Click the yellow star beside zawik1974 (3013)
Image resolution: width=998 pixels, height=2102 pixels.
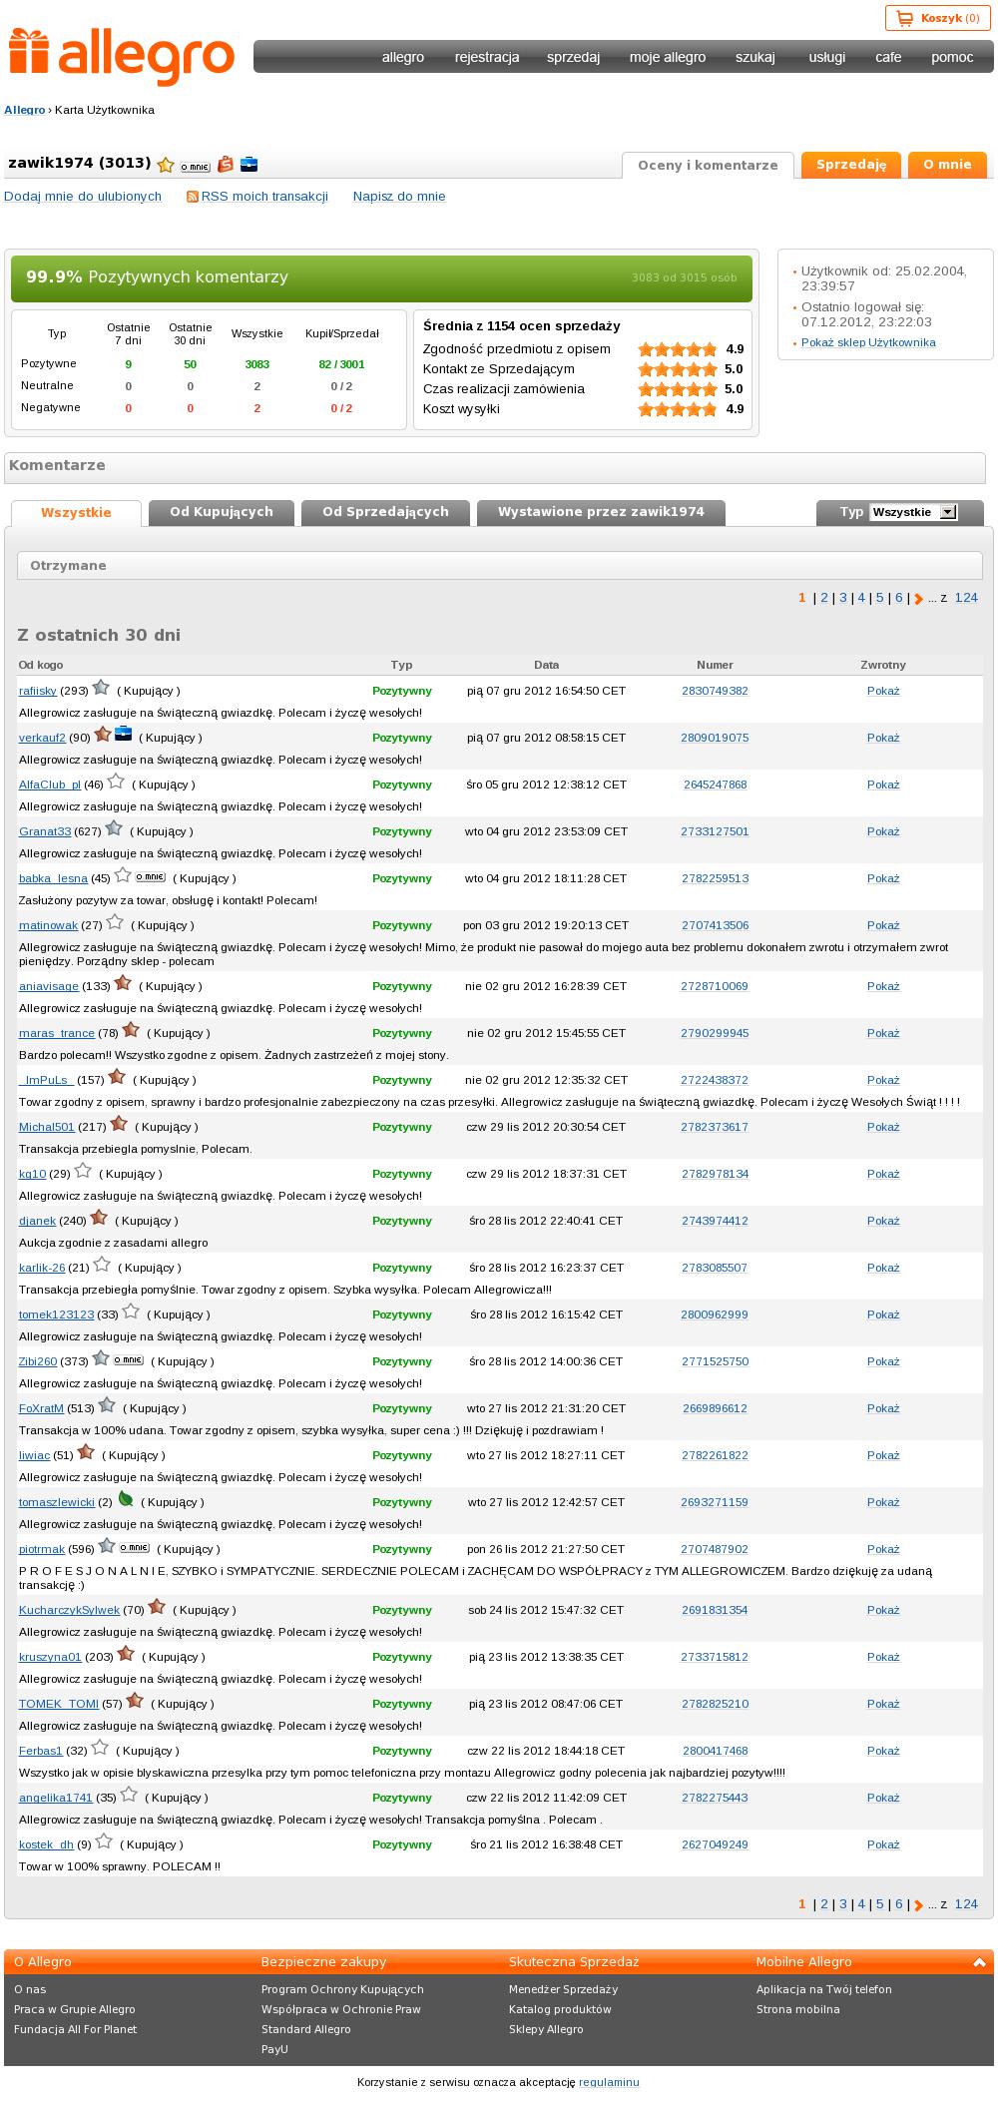166,165
